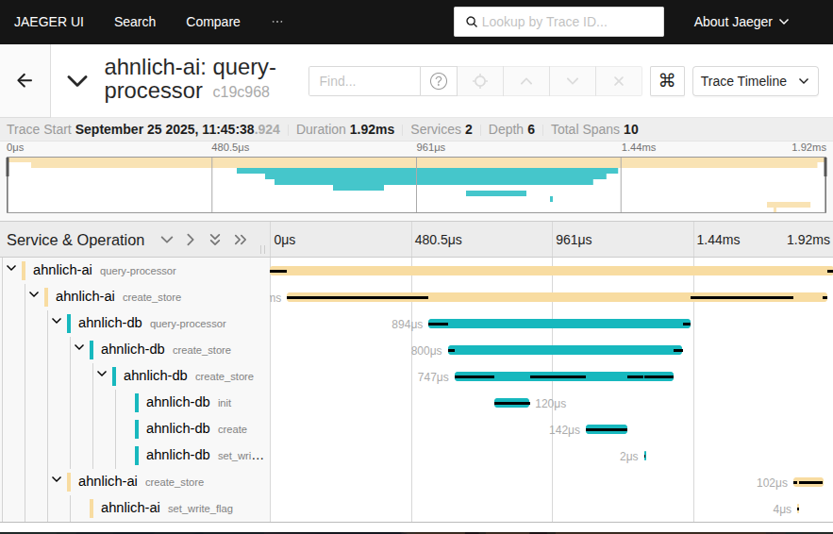Click the back arrow to return
Image resolution: width=833 pixels, height=534 pixels.
pyautogui.click(x=25, y=81)
